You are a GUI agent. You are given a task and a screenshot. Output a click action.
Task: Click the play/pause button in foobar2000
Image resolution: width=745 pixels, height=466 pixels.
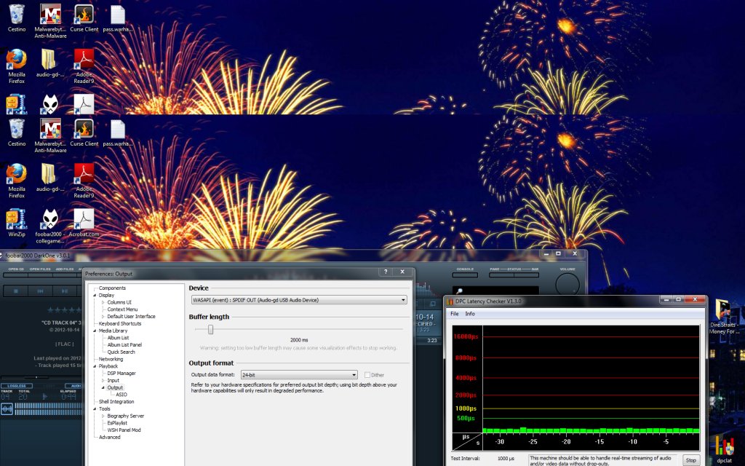(x=65, y=291)
